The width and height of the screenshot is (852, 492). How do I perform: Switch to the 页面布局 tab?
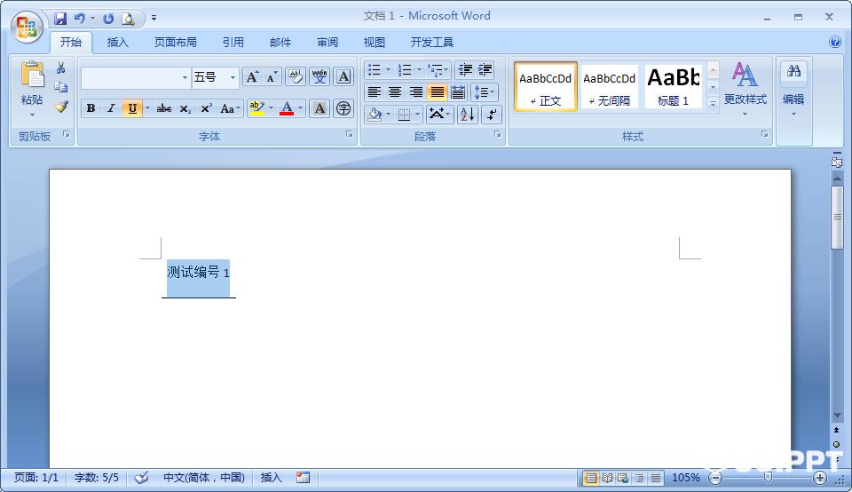pos(175,42)
